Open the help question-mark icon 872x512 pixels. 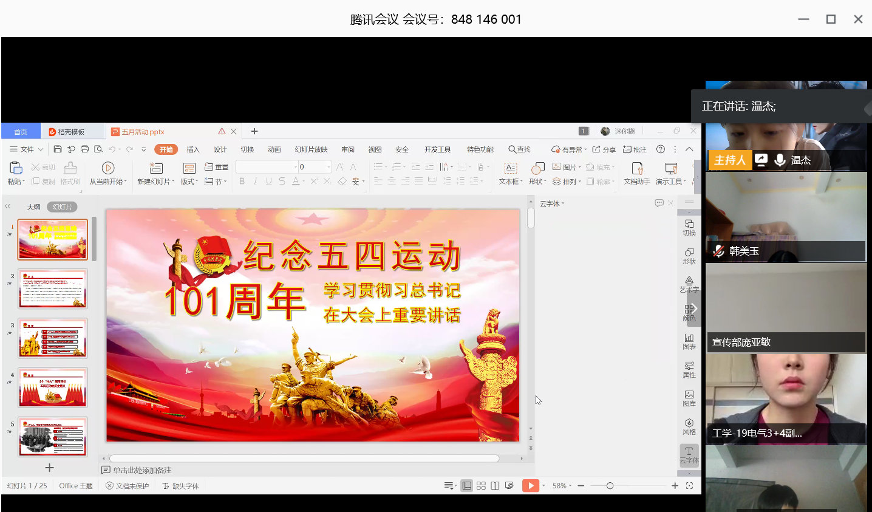[x=661, y=149]
